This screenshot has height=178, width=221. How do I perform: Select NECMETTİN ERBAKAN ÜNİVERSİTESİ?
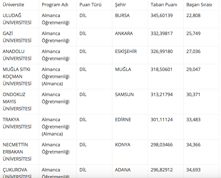[17, 152]
